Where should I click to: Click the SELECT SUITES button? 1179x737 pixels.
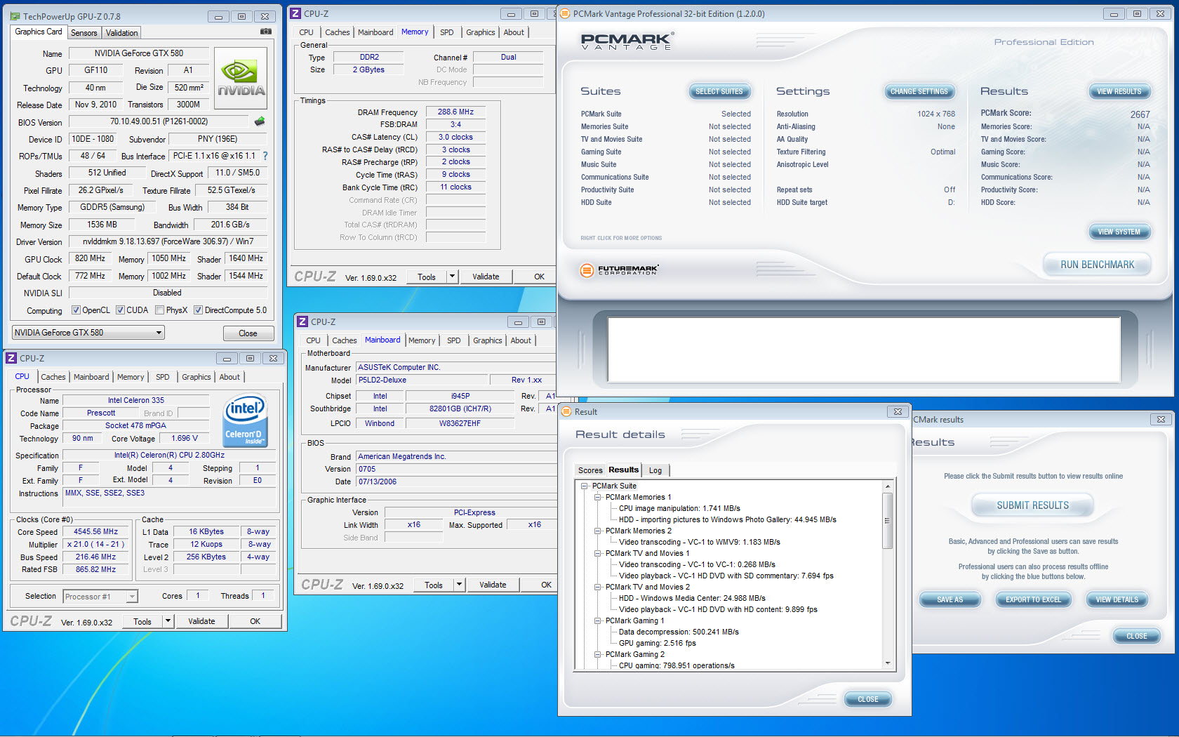(x=719, y=91)
